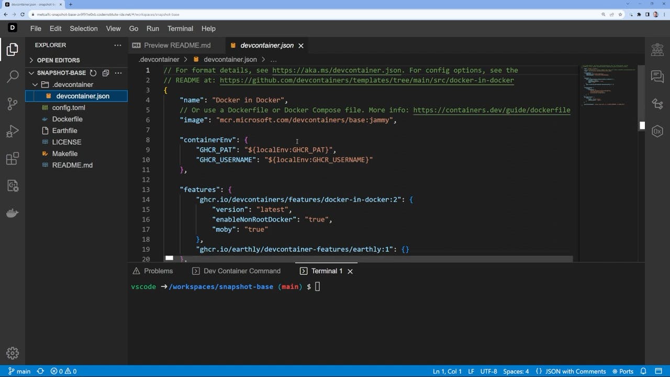
Task: Open notifications bell in status bar
Action: point(644,371)
